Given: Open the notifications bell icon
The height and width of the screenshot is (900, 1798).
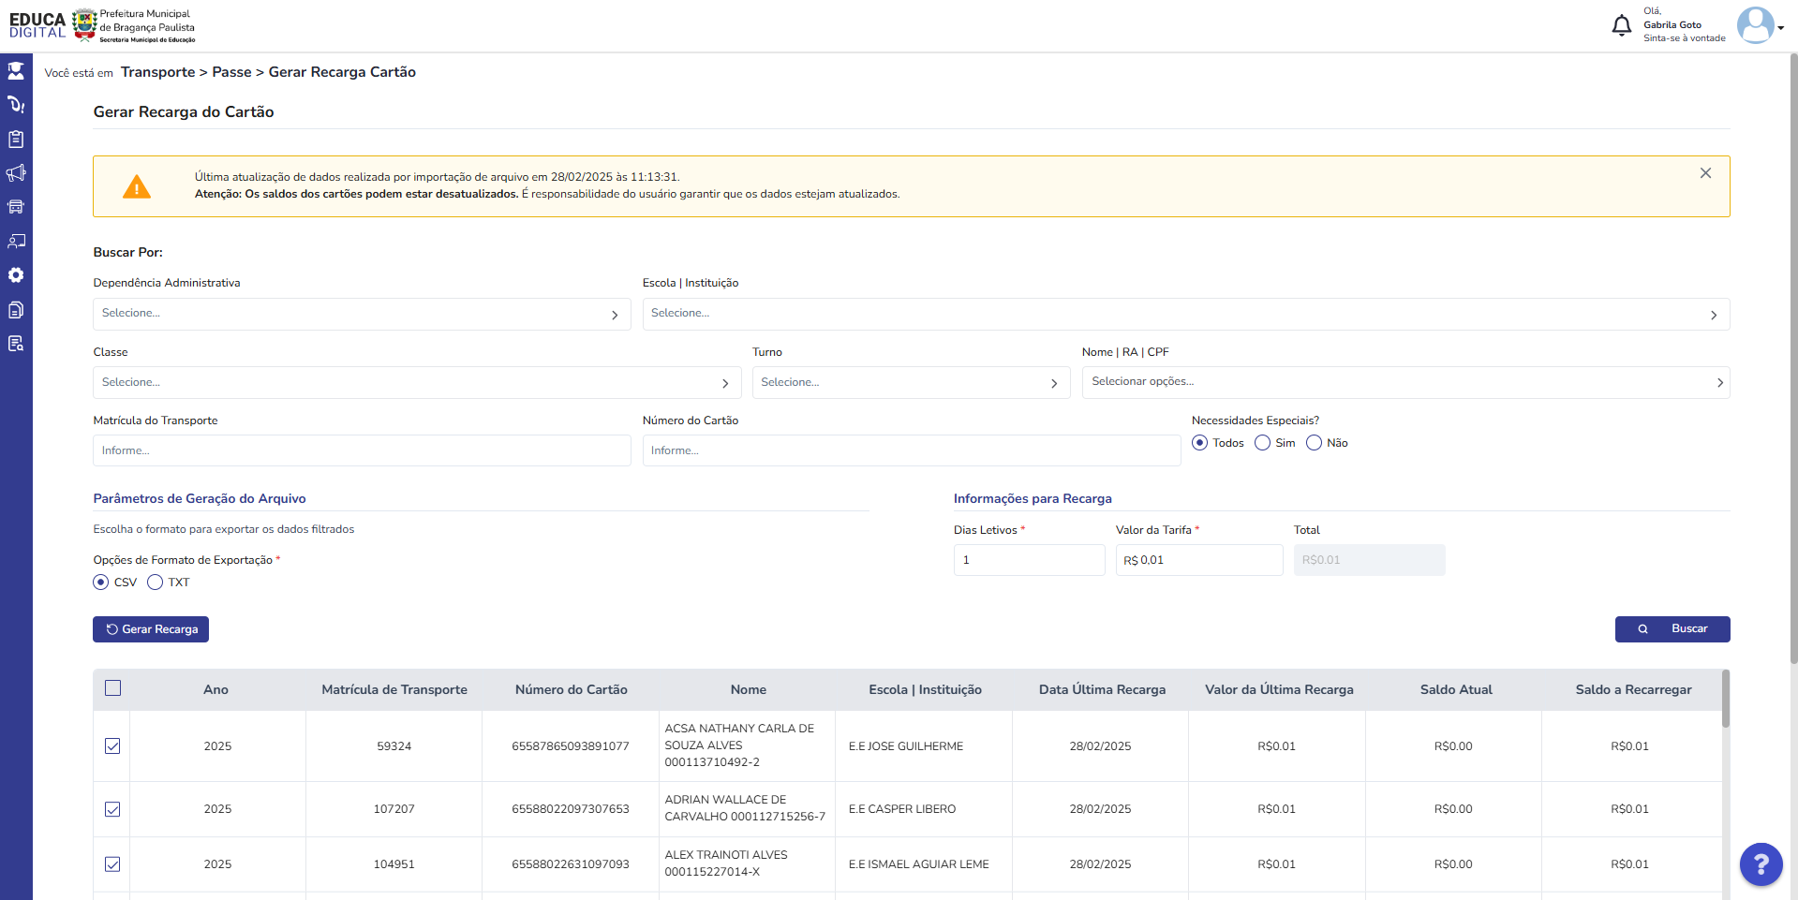Looking at the screenshot, I should [x=1621, y=25].
